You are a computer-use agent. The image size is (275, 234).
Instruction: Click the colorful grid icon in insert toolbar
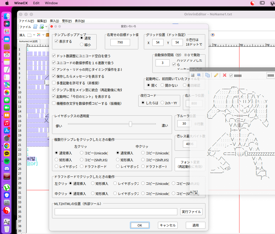[39, 35]
